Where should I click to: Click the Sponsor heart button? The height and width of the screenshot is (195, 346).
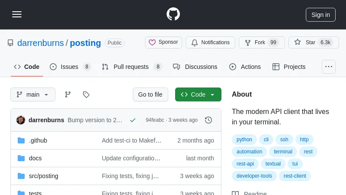click(x=163, y=42)
